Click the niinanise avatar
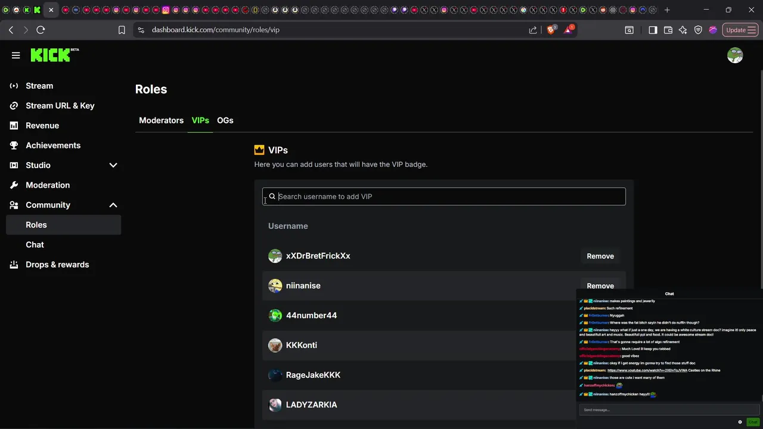This screenshot has width=763, height=429. [275, 286]
